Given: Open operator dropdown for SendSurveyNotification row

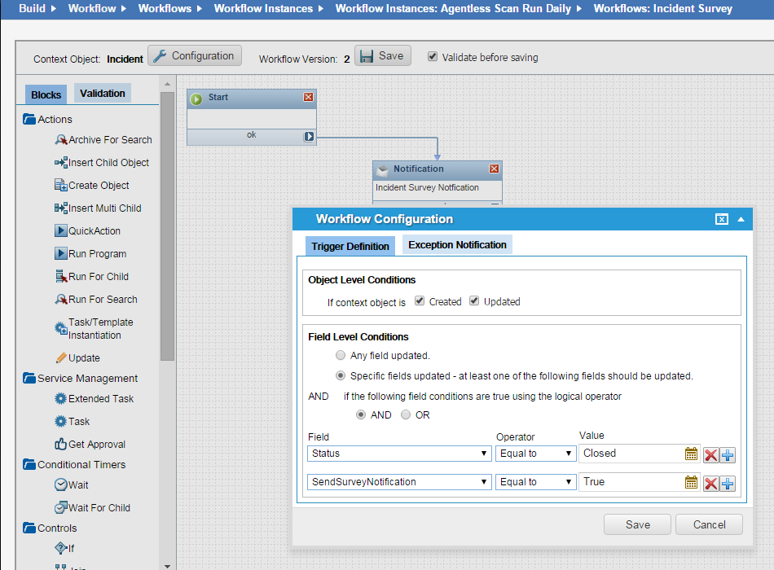Looking at the screenshot, I should pos(535,482).
